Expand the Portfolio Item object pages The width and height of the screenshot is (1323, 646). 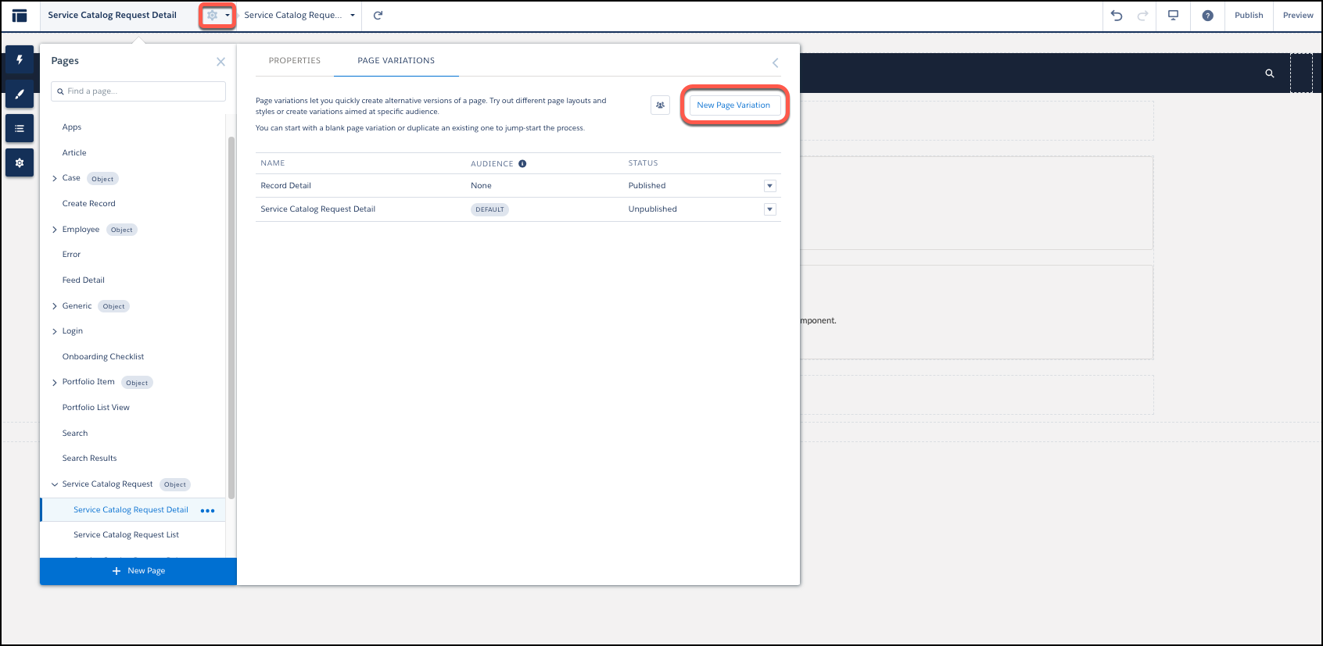pos(55,383)
